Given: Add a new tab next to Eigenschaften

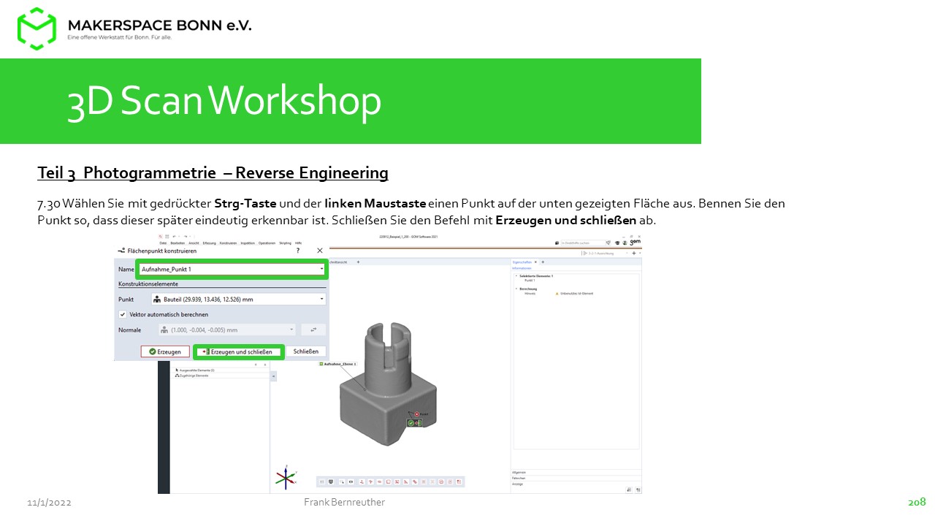Looking at the screenshot, I should 543,262.
